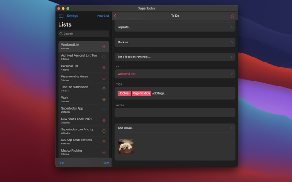Click the Mark as... label

coord(124,43)
